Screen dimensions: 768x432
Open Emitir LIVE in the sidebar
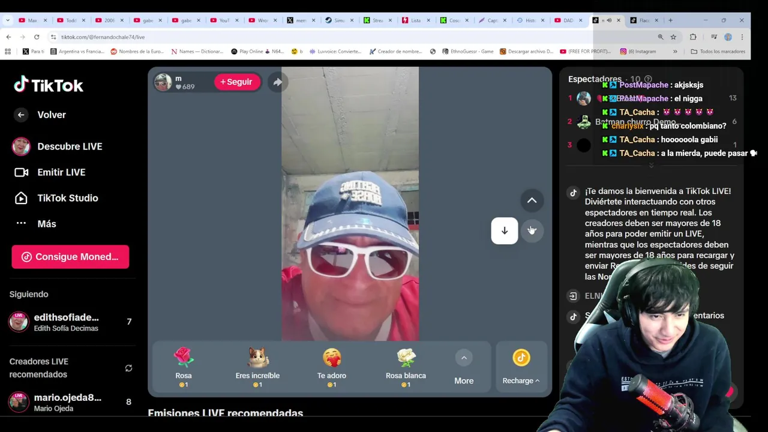point(50,172)
